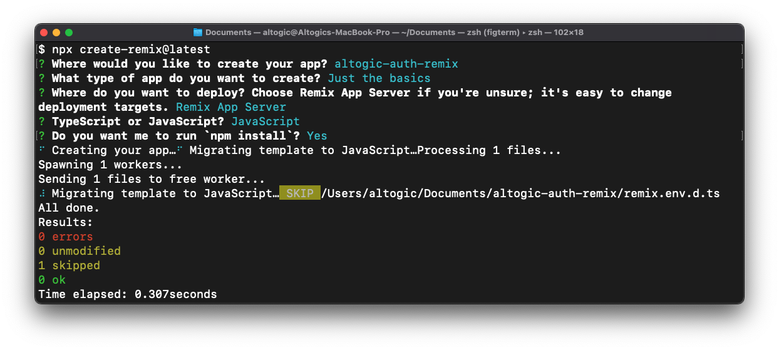Click the red close window button
Screen dimensions: 779x350
click(44, 32)
